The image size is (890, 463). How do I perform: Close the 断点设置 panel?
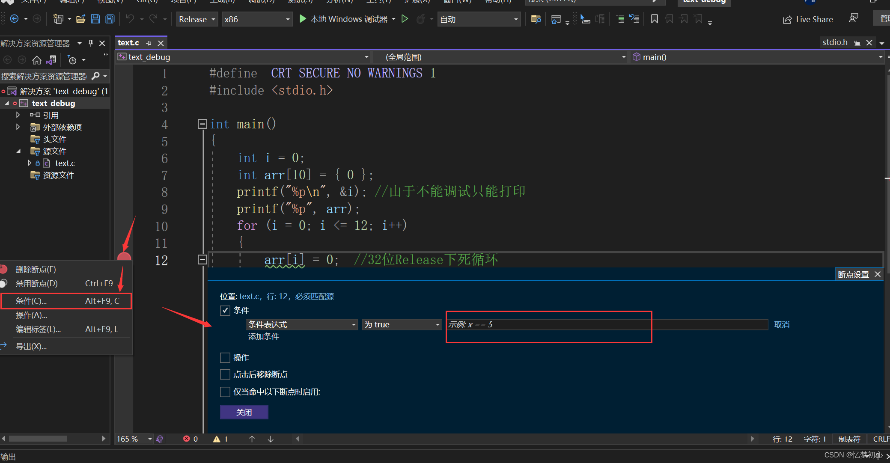pos(878,274)
